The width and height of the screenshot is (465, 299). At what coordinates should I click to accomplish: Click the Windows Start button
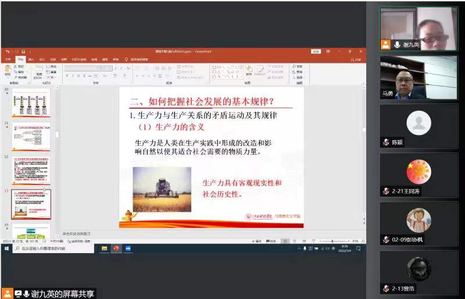[x=5, y=248]
